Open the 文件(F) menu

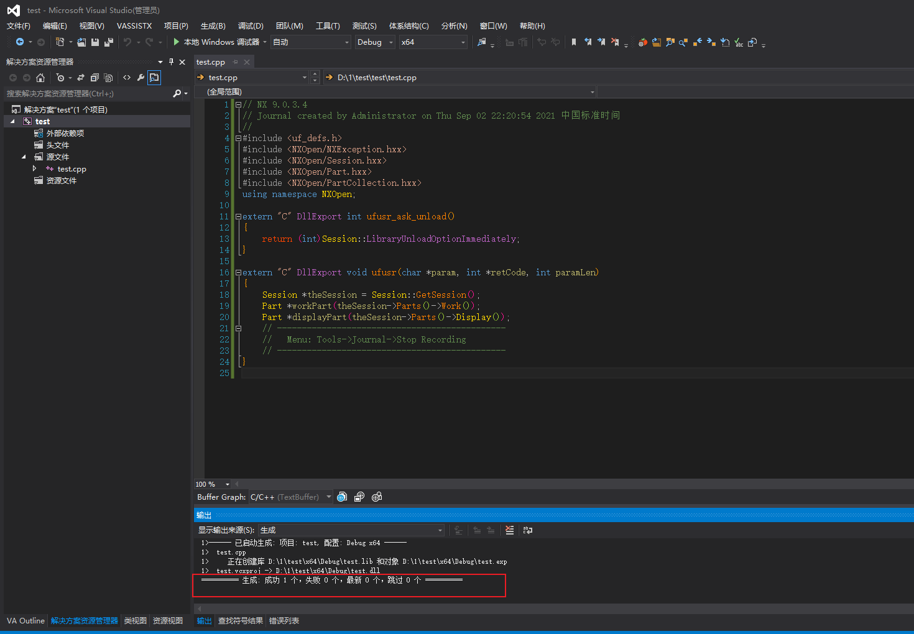click(19, 25)
